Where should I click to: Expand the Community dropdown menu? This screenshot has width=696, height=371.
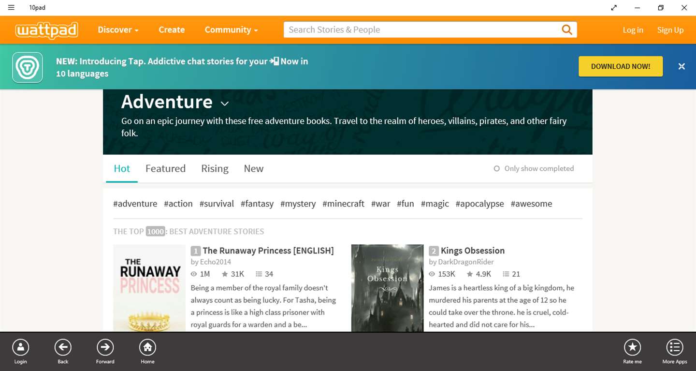click(x=231, y=30)
